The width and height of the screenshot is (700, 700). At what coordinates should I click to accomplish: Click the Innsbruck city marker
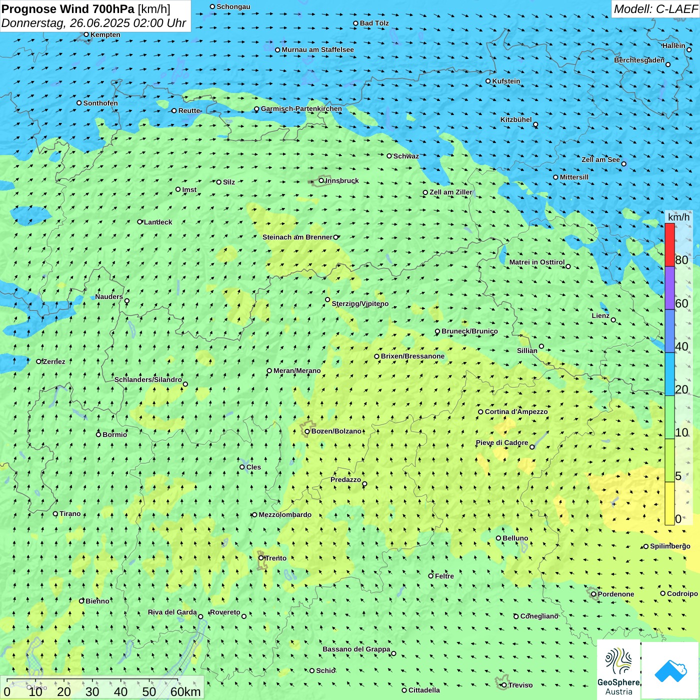tap(321, 180)
